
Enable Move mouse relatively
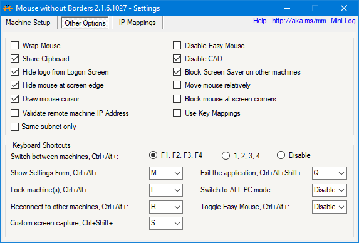(177, 85)
